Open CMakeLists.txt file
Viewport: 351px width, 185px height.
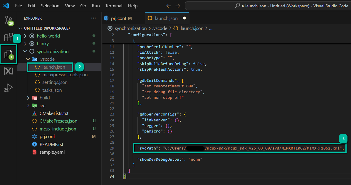[x=54, y=113]
